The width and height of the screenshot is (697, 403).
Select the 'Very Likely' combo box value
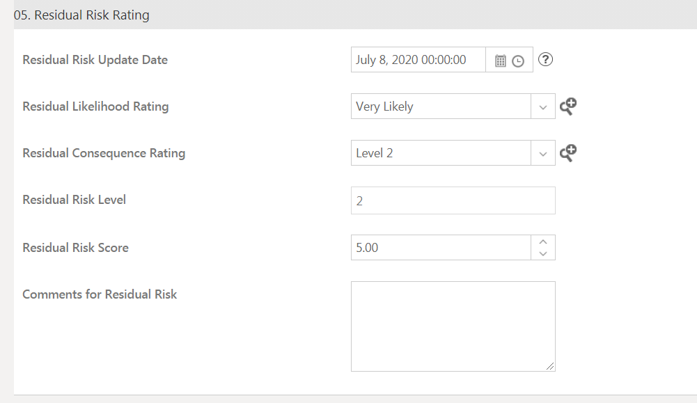point(440,106)
